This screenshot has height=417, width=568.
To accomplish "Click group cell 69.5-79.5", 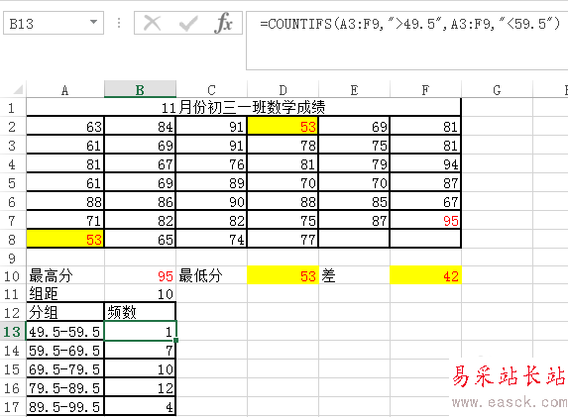I will [x=65, y=368].
